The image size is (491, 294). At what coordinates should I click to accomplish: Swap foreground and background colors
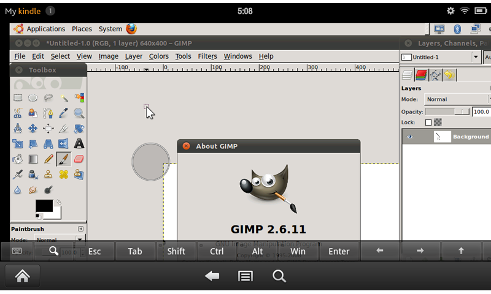(58, 203)
